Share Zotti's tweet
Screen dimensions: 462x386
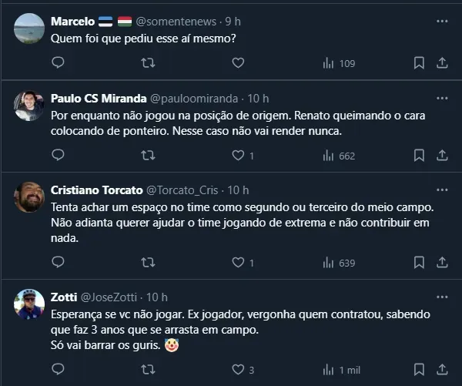point(443,370)
